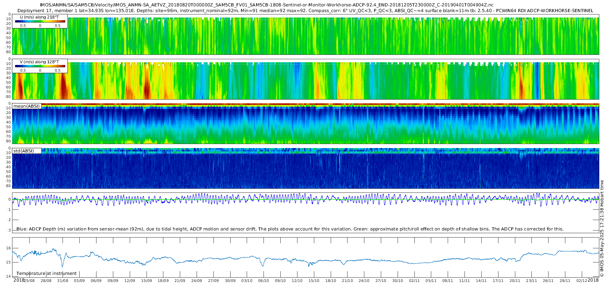Click the -3 tick on depth variation axis
The image size is (605, 286).
tap(9, 230)
